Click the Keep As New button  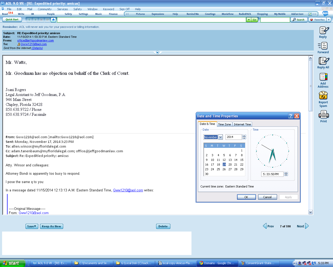point(52,226)
